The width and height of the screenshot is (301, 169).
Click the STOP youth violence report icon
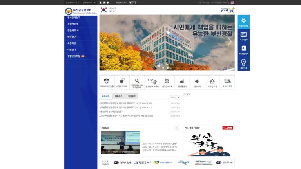click(152, 81)
